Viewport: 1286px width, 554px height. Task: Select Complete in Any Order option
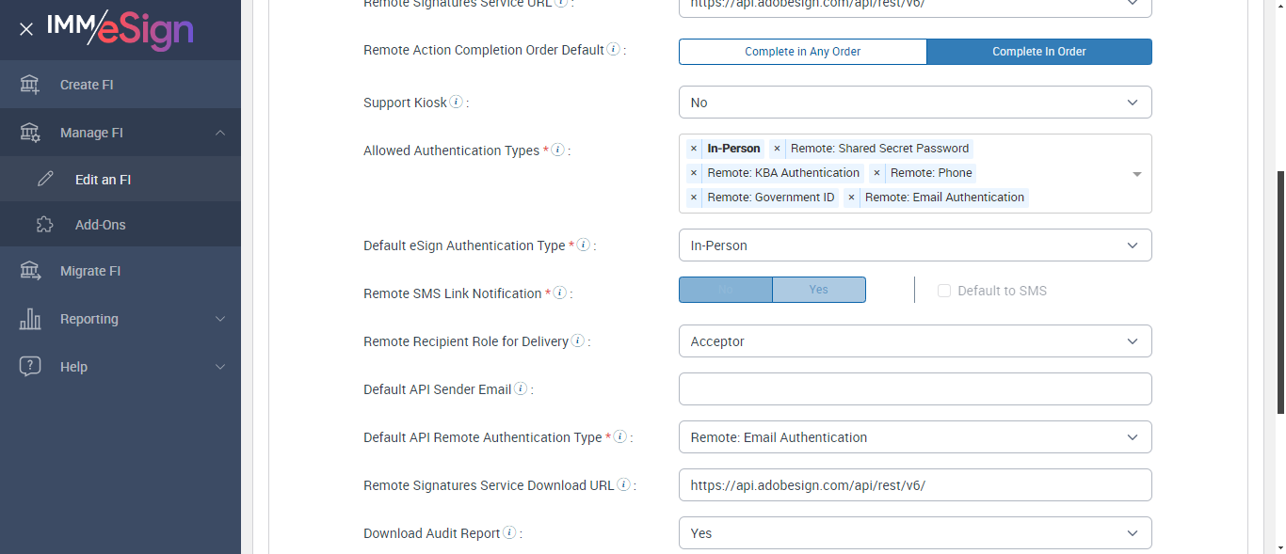[x=802, y=52]
